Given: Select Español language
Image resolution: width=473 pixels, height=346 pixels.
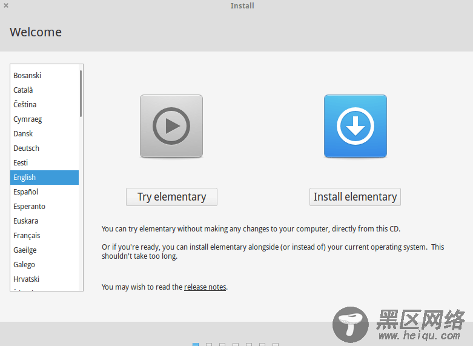Looking at the screenshot, I should (x=44, y=192).
